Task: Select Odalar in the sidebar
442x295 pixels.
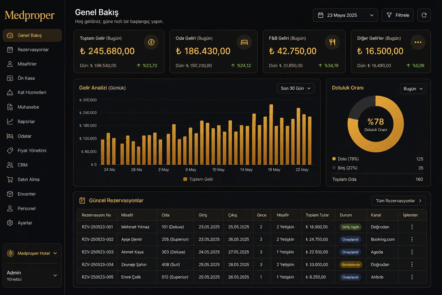Action: [32, 136]
